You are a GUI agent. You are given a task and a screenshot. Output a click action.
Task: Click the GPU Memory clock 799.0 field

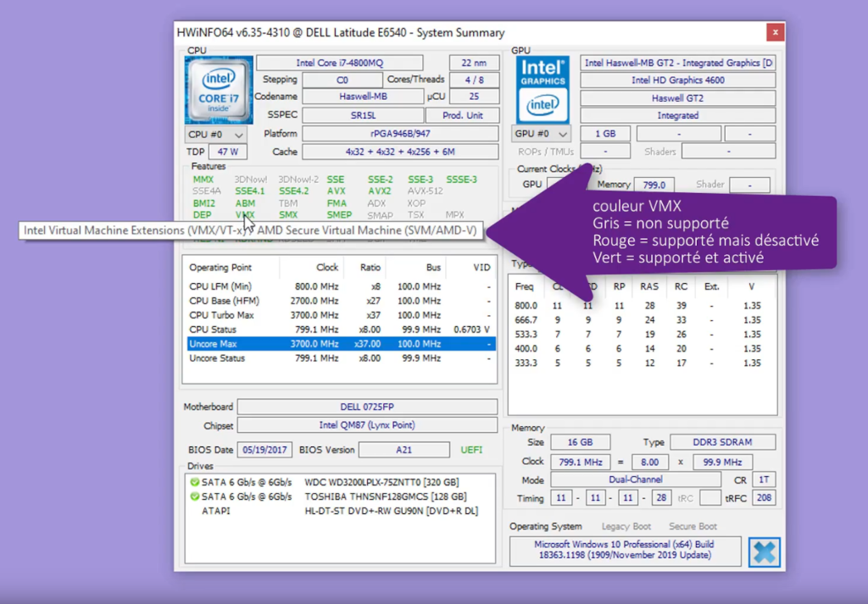click(654, 185)
